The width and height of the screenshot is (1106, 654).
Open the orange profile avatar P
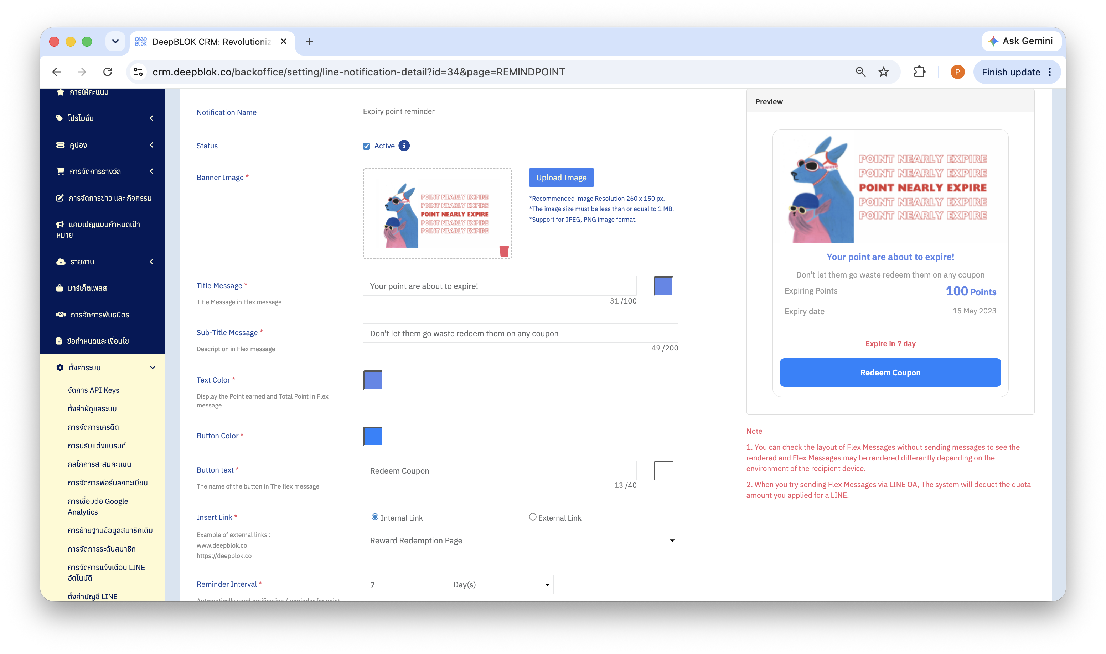pos(957,72)
